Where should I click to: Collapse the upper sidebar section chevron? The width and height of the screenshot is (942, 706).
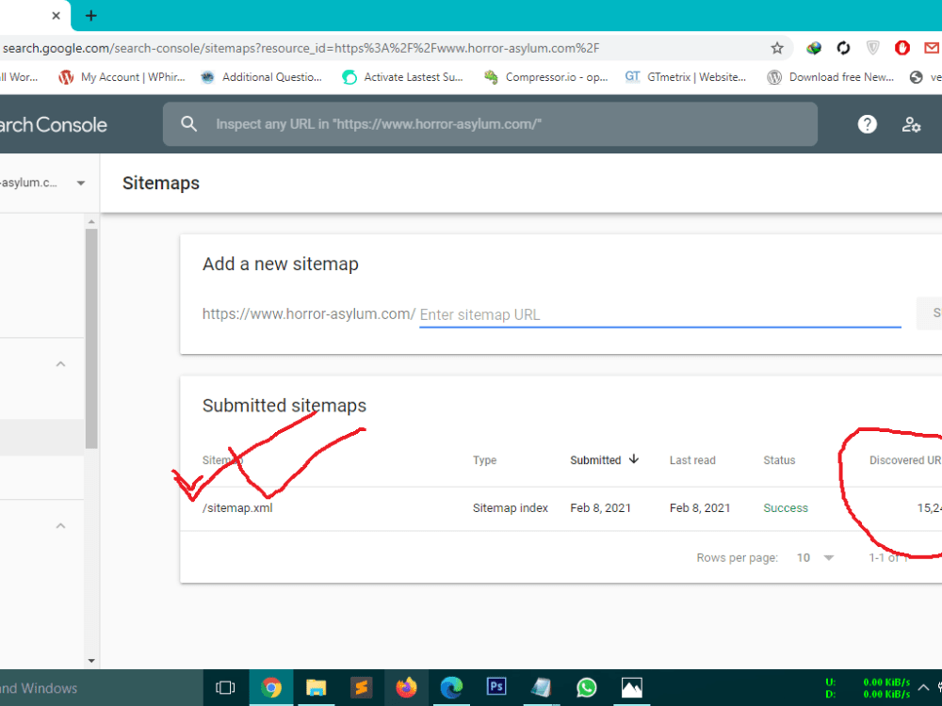60,364
